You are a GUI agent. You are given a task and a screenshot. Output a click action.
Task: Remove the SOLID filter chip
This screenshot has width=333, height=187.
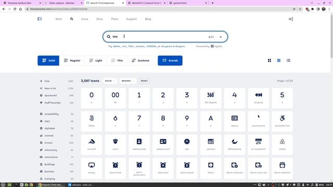click(x=110, y=81)
